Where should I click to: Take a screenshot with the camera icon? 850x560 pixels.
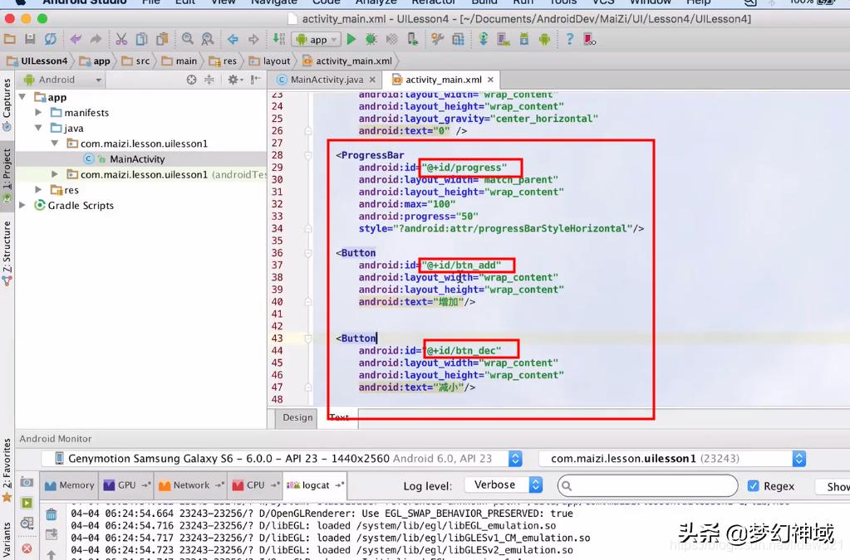coord(27,483)
